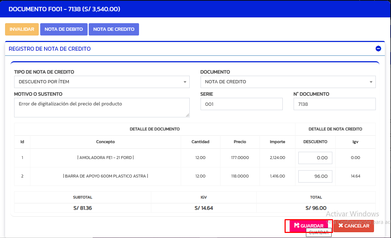Click the 177.0000 price cell

click(x=240, y=158)
